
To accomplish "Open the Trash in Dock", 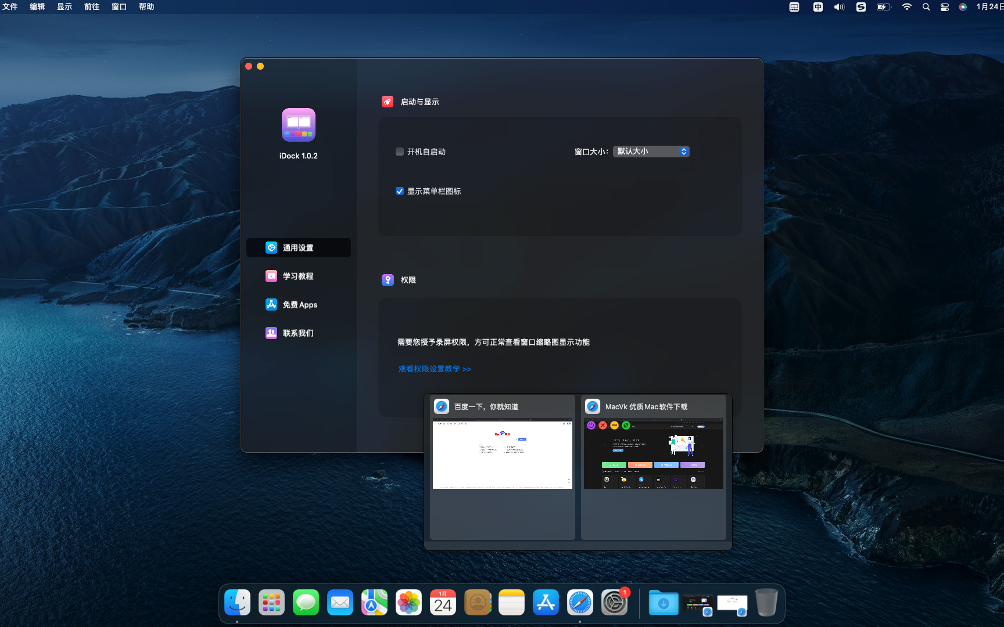I will click(766, 603).
